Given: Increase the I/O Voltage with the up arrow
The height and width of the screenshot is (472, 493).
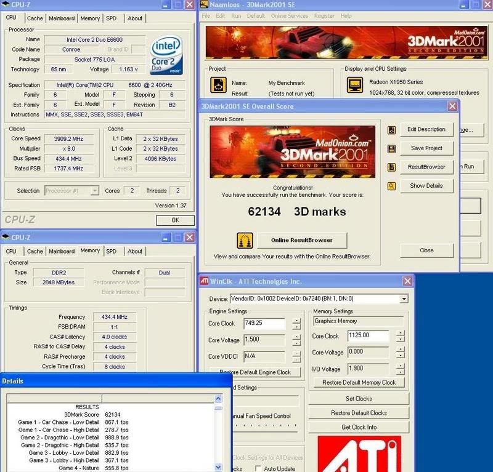Looking at the screenshot, I should [x=400, y=366].
